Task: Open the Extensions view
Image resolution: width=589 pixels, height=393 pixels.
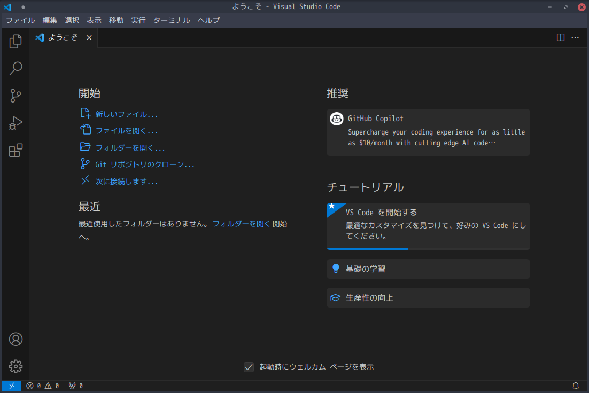Action: tap(15, 150)
